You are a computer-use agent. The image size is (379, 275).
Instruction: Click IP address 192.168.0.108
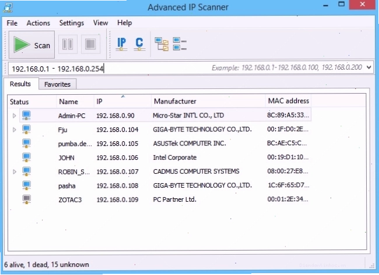coord(117,185)
